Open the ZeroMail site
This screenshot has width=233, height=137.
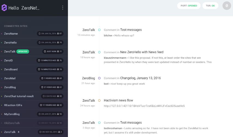coord(10,78)
